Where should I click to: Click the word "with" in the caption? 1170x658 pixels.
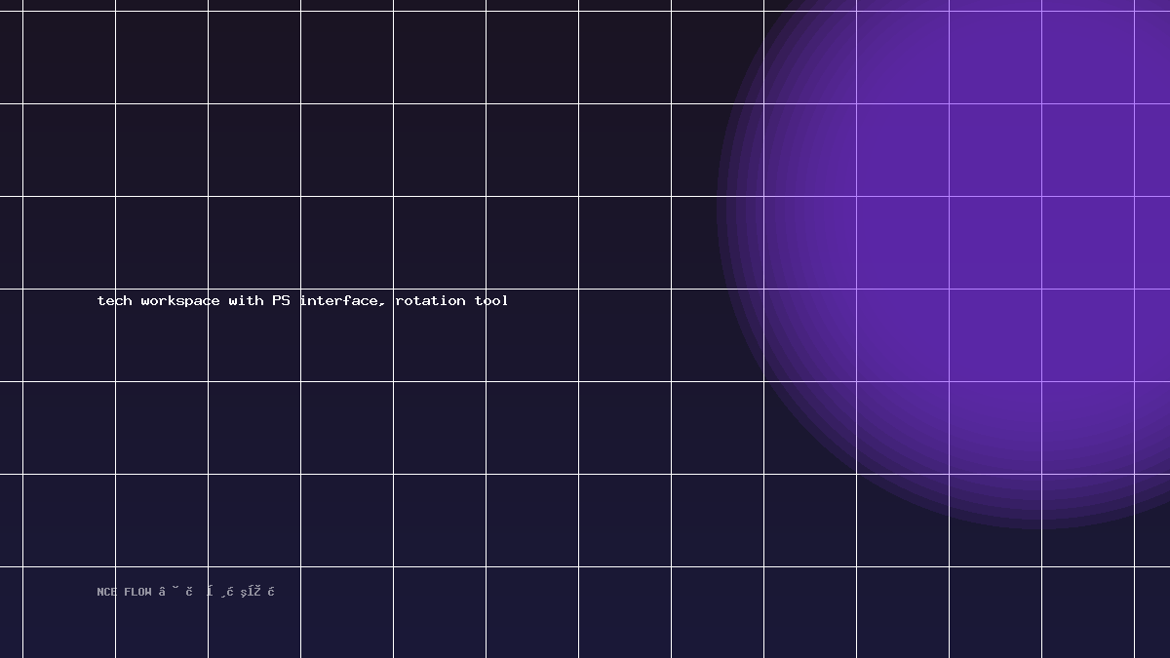click(246, 300)
